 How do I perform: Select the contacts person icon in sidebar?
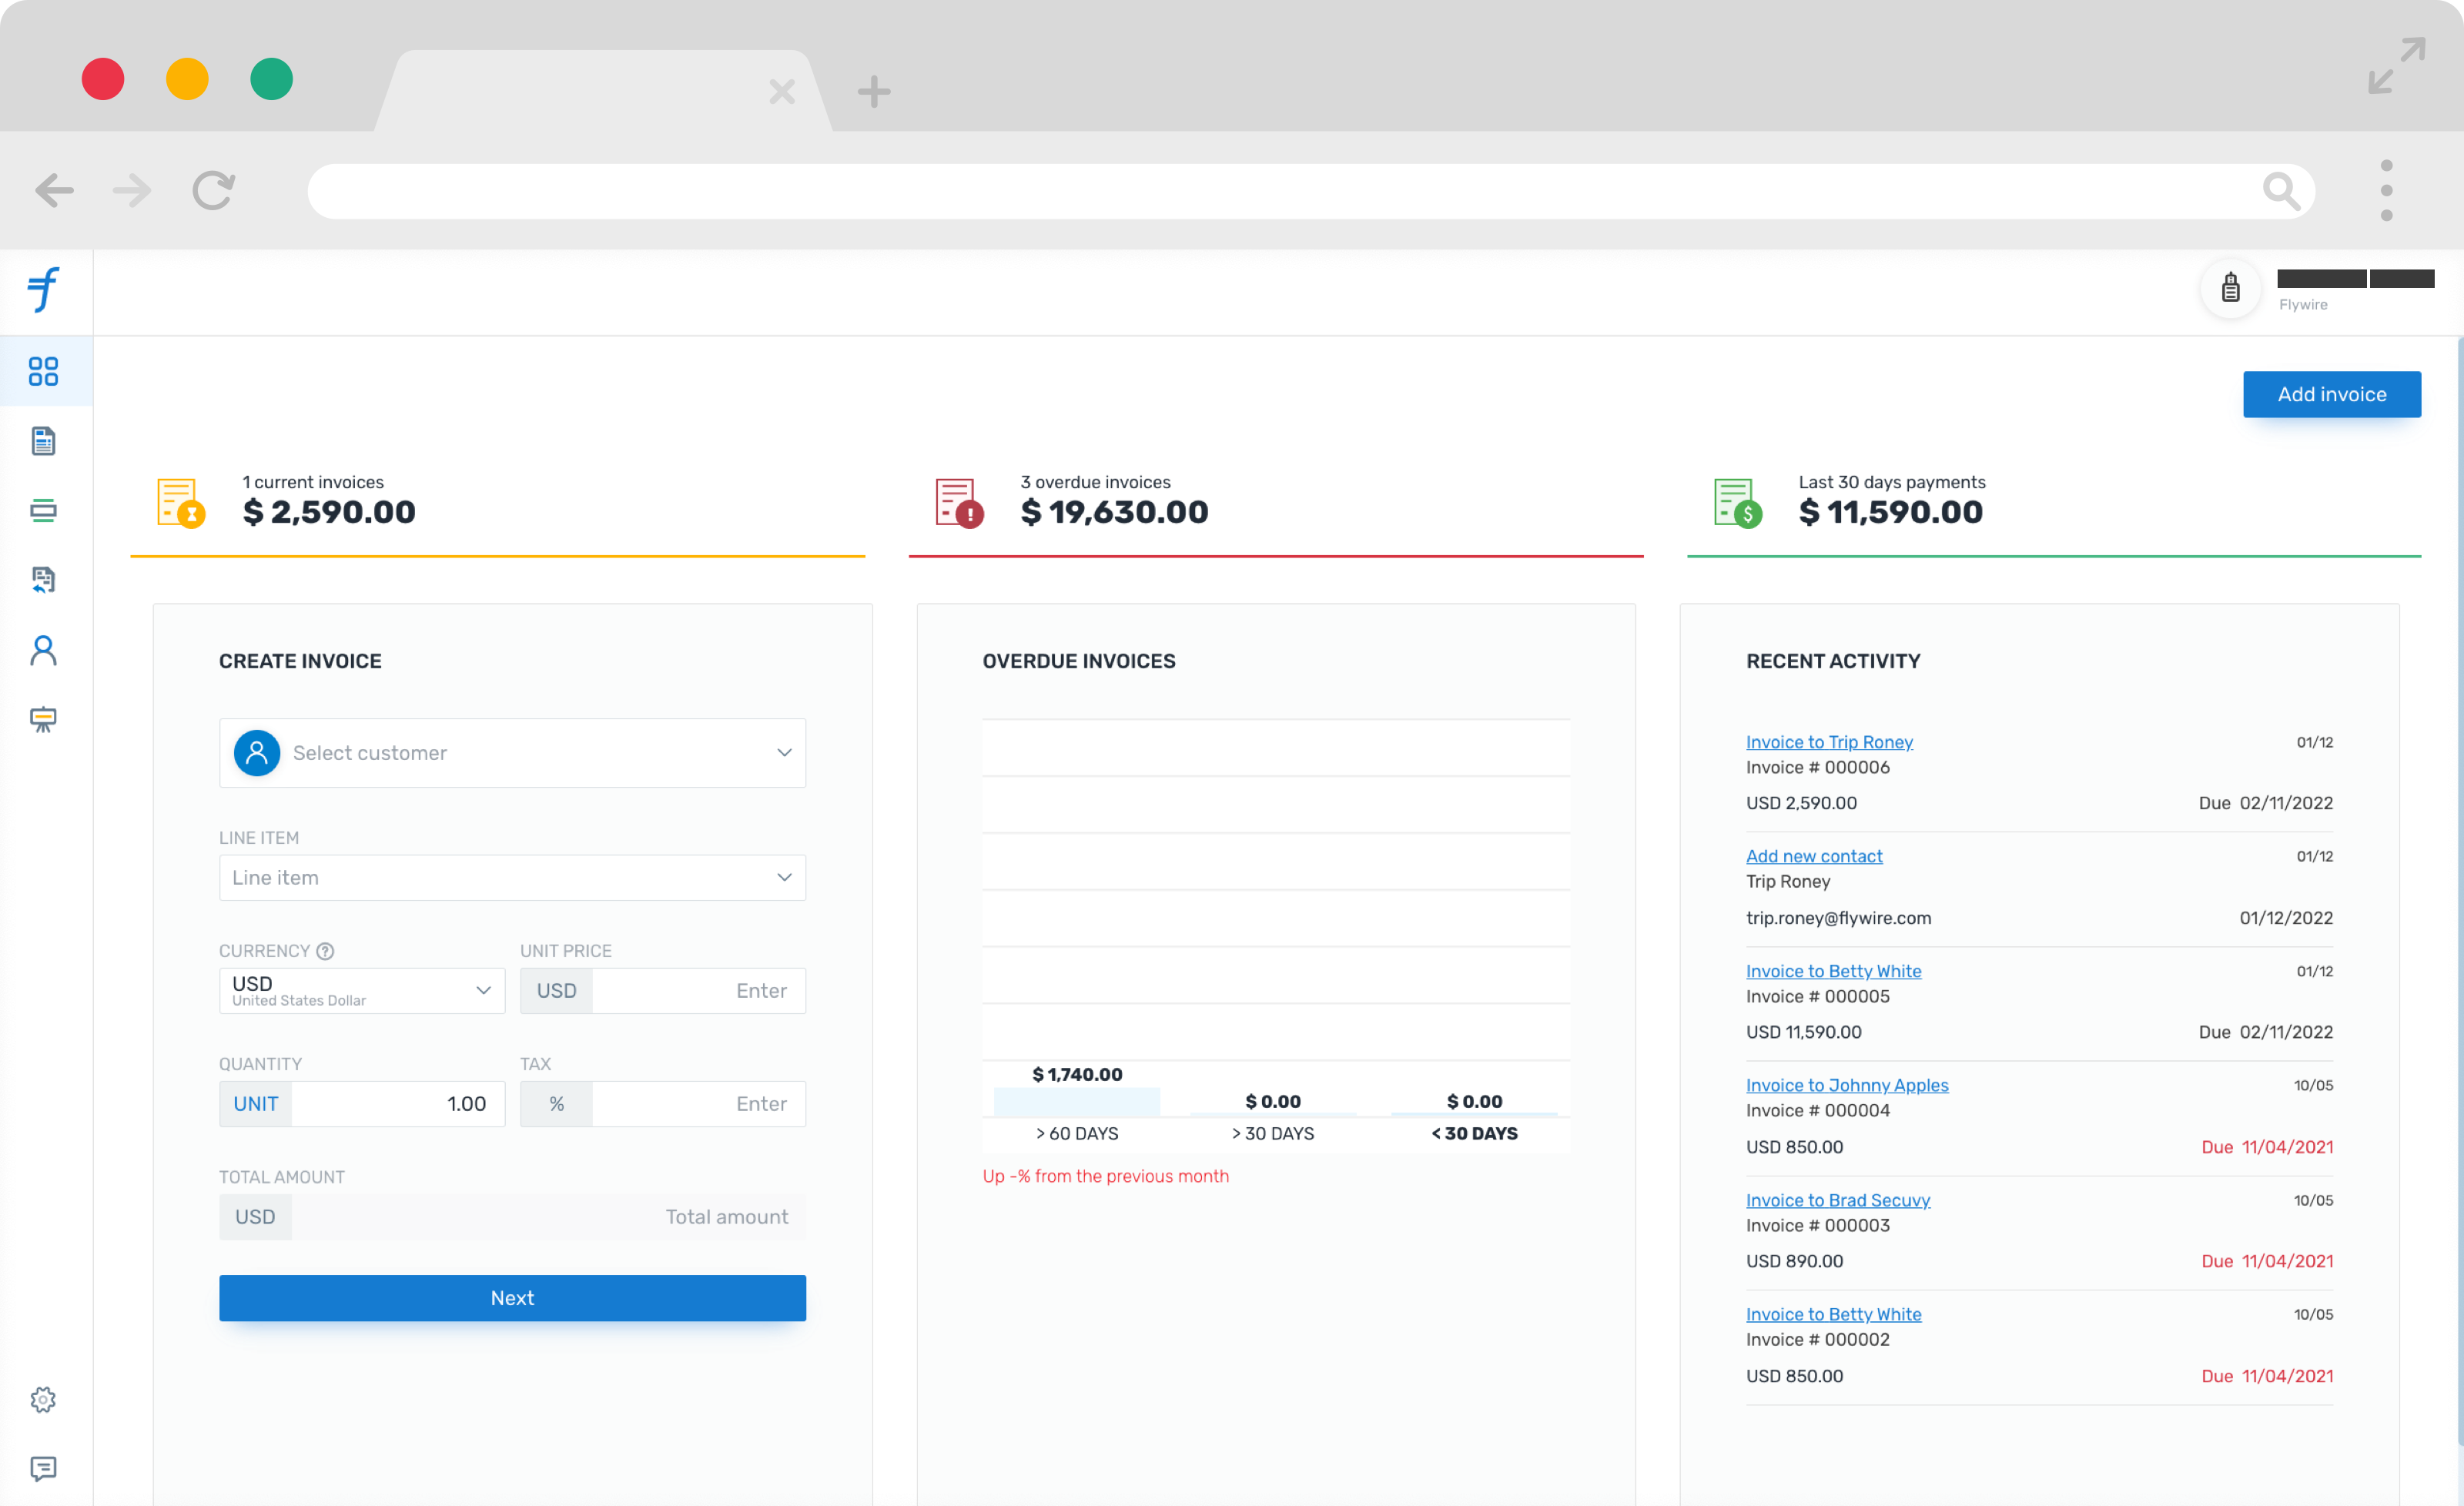tap(44, 649)
